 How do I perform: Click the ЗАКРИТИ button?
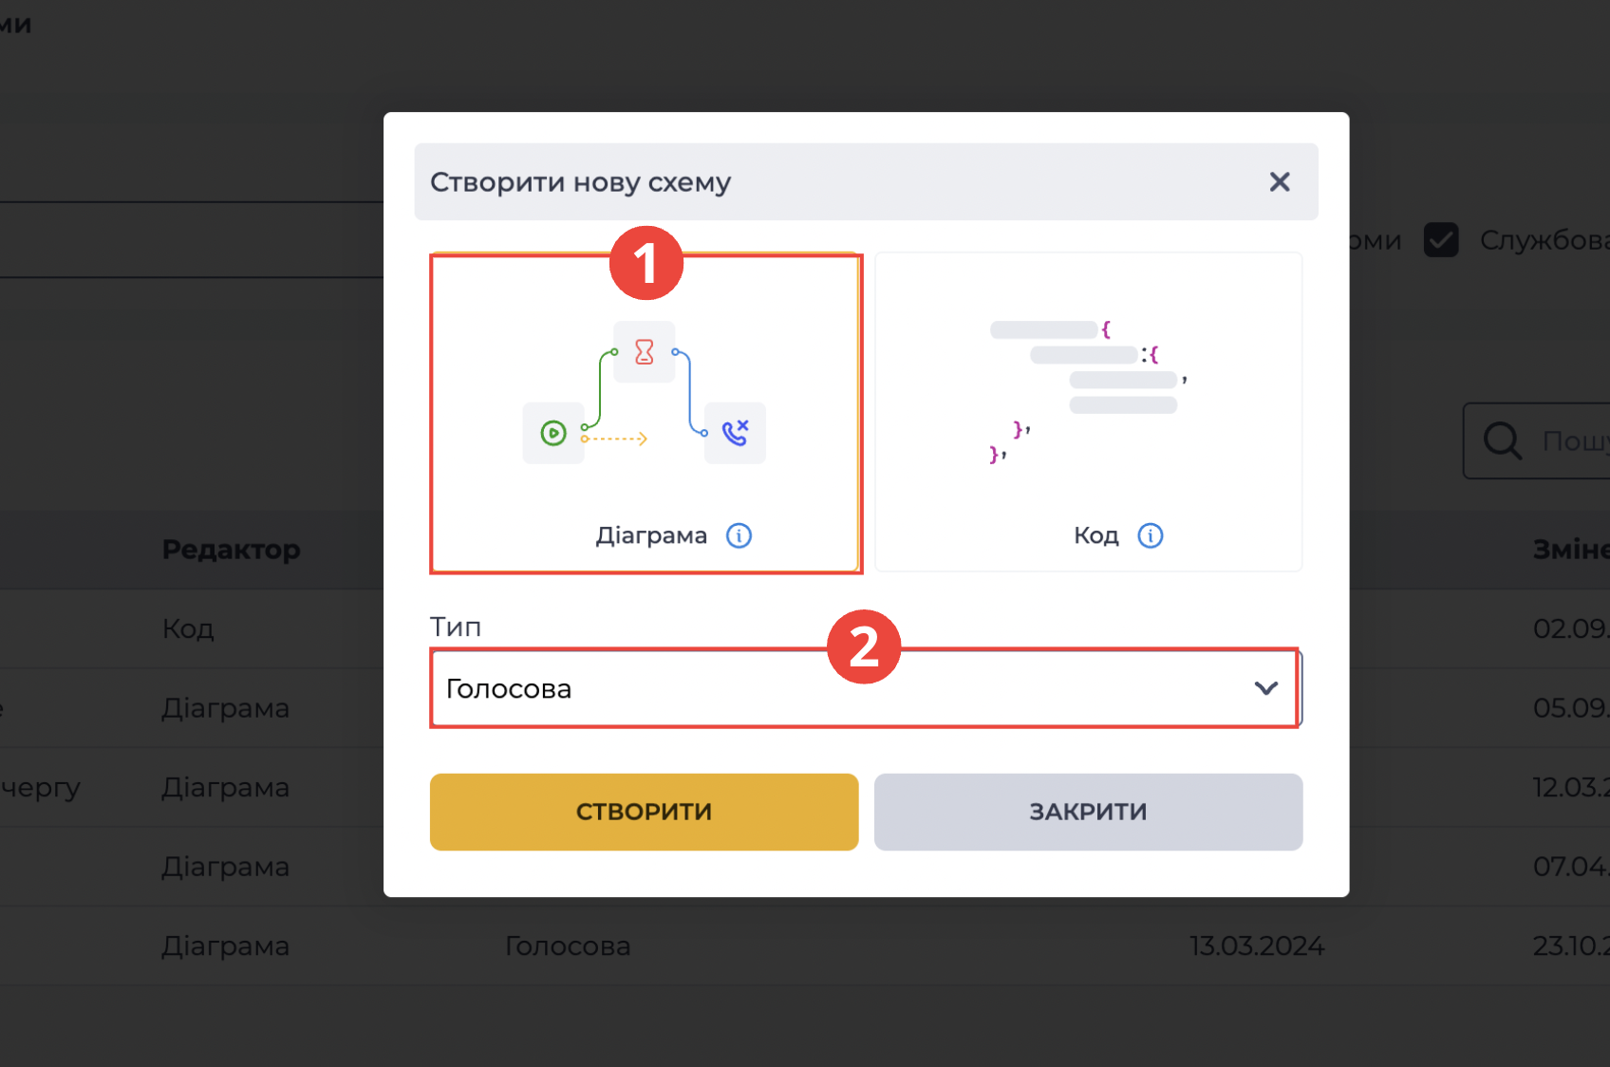coord(1088,812)
